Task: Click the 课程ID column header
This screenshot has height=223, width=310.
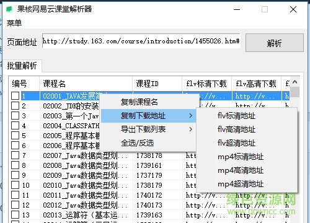Action: (x=157, y=84)
